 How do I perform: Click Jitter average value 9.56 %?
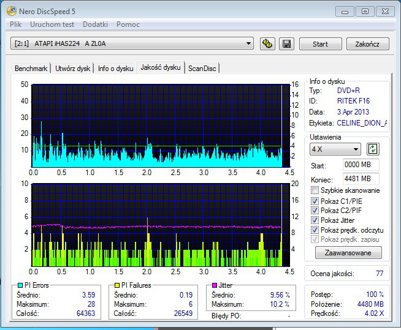click(280, 295)
